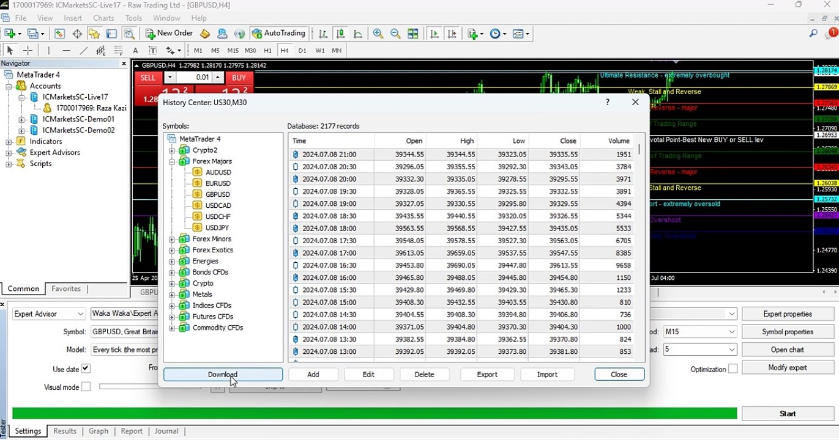This screenshot has height=440, width=839.
Task: Switch chart timeframe to M15
Action: pyautogui.click(x=233, y=51)
